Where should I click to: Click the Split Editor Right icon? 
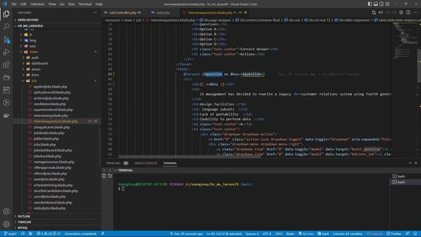tap(408, 13)
